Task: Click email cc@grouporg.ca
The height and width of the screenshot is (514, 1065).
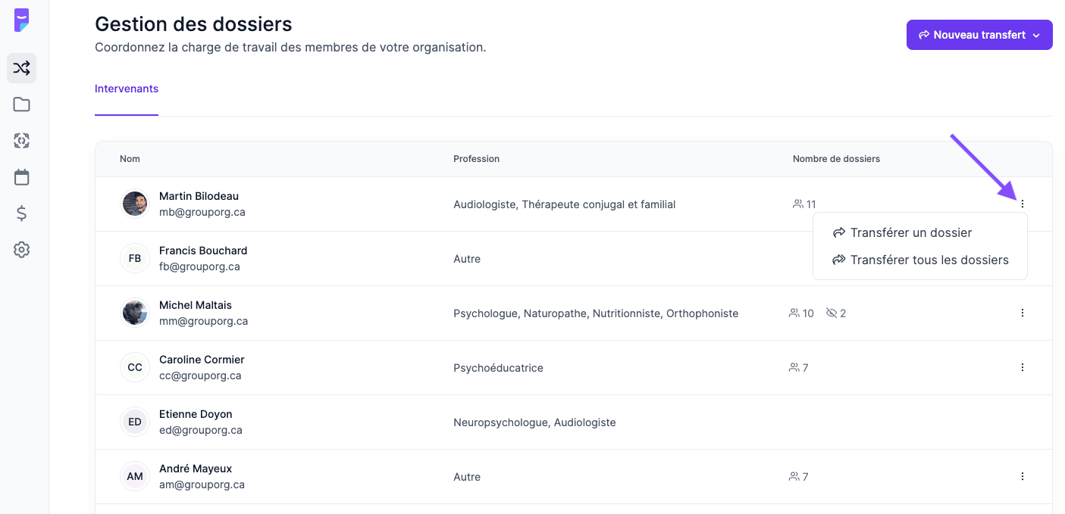Action: pos(200,375)
